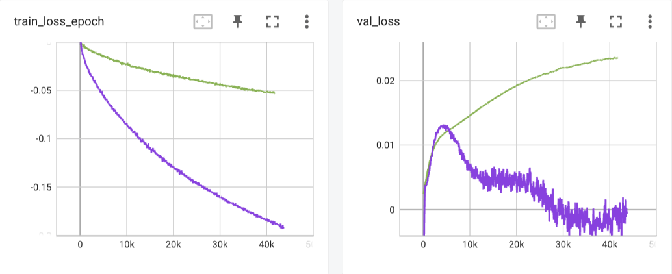This screenshot has width=672, height=274.
Task: Open the val_loss three-dot options menu
Action: pos(650,21)
